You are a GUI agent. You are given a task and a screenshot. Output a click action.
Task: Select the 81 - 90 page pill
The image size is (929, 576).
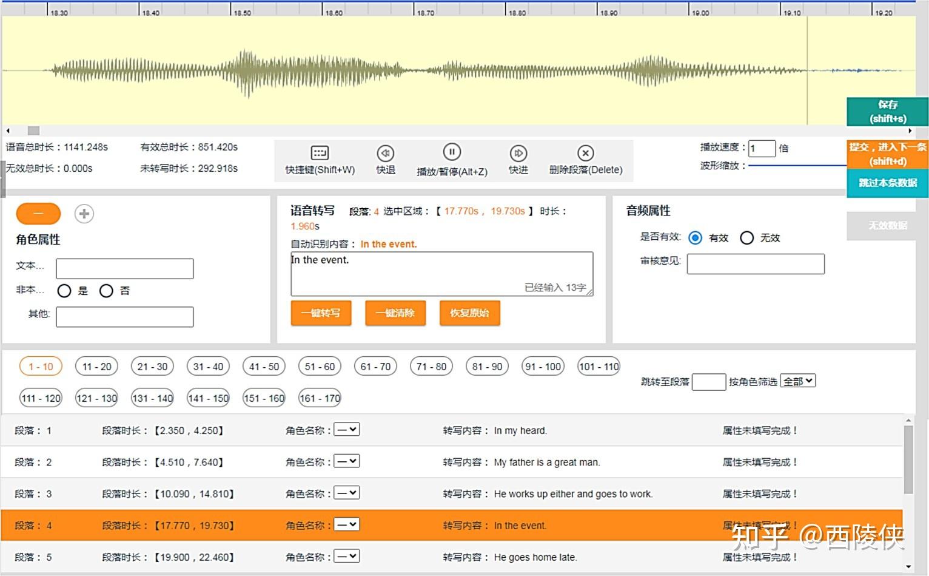(x=487, y=367)
